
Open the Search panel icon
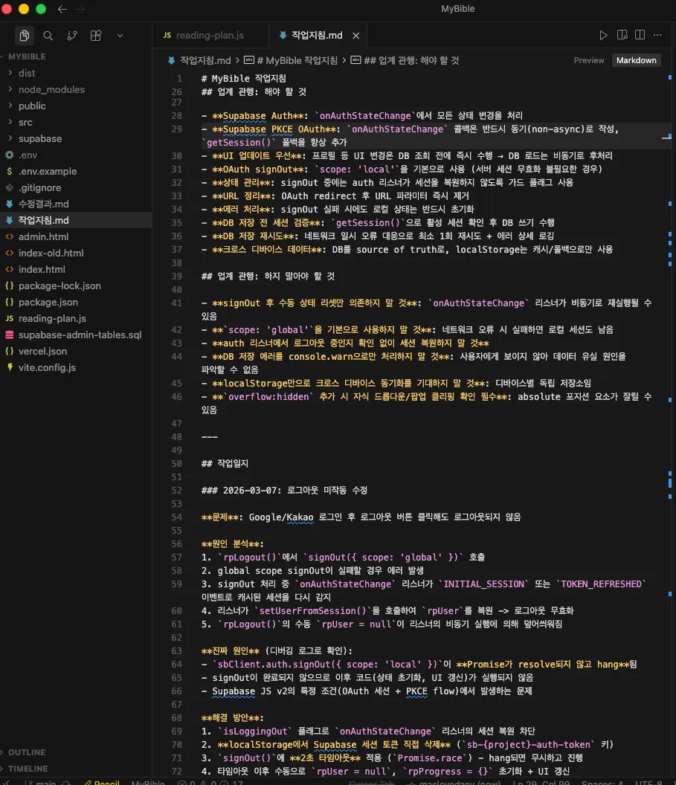[48, 36]
